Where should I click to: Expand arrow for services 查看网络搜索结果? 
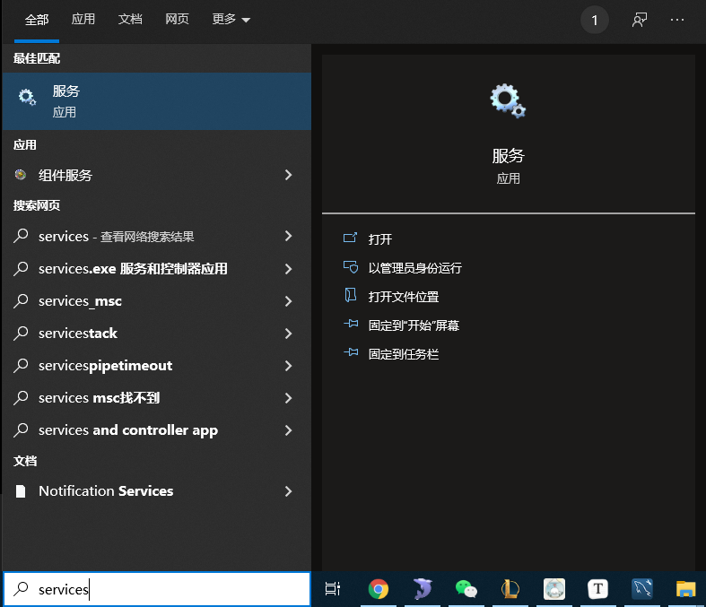[288, 236]
